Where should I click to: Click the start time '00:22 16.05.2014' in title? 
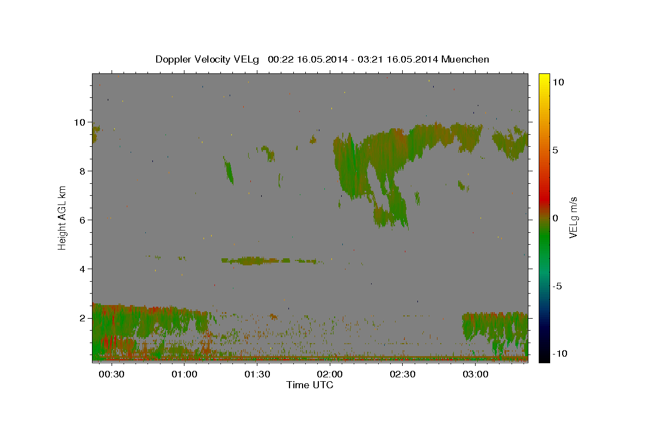[308, 59]
